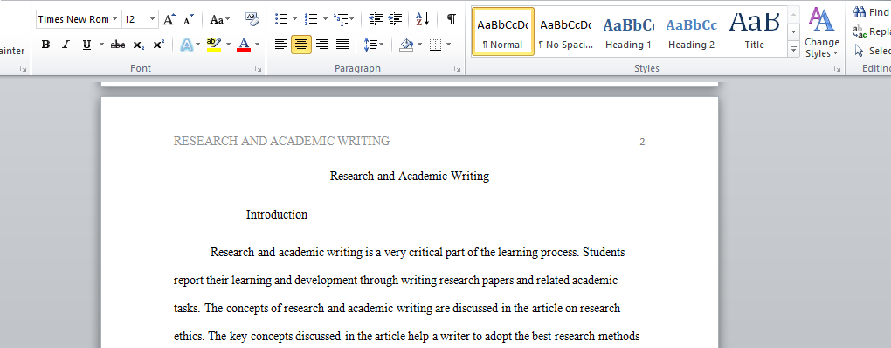Screen dimensions: 891x348
Task: Open Change Case dropdown
Action: click(220, 19)
